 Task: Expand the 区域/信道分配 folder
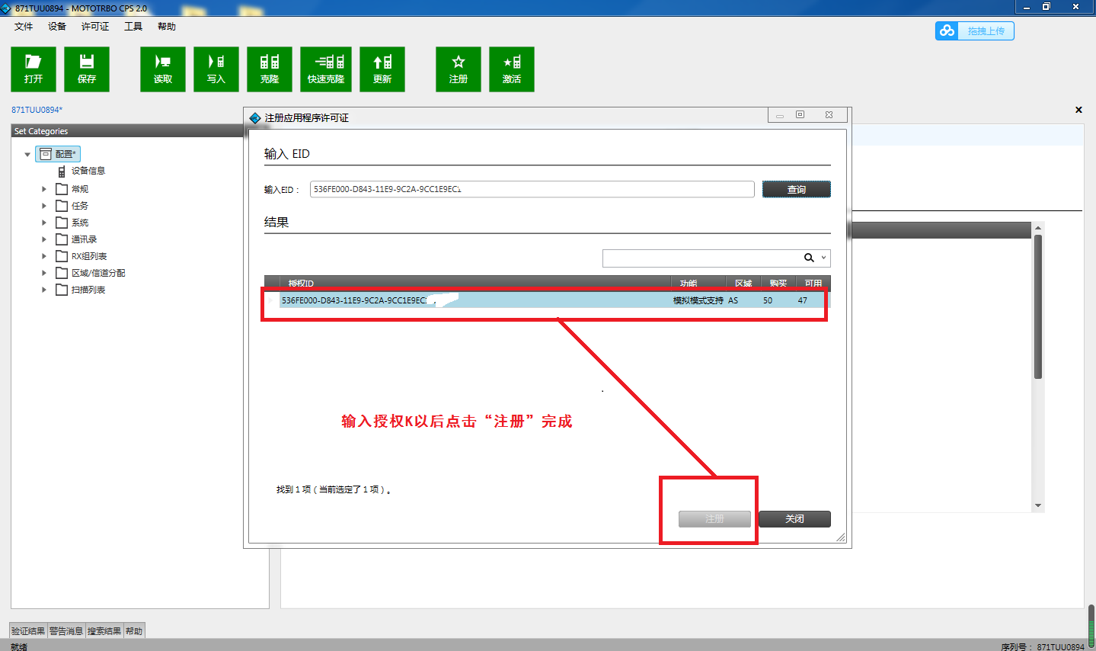pyautogui.click(x=44, y=273)
